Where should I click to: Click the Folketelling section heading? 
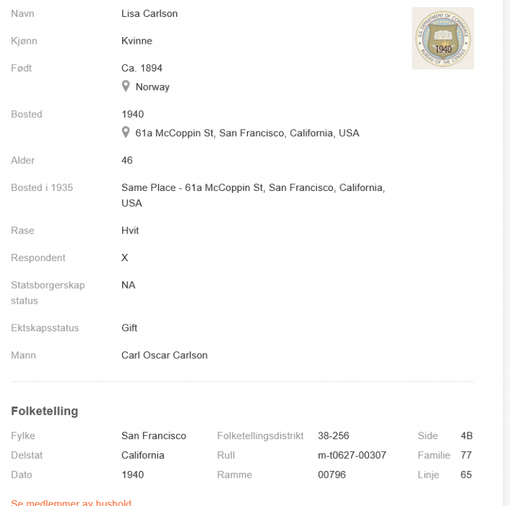[45, 411]
